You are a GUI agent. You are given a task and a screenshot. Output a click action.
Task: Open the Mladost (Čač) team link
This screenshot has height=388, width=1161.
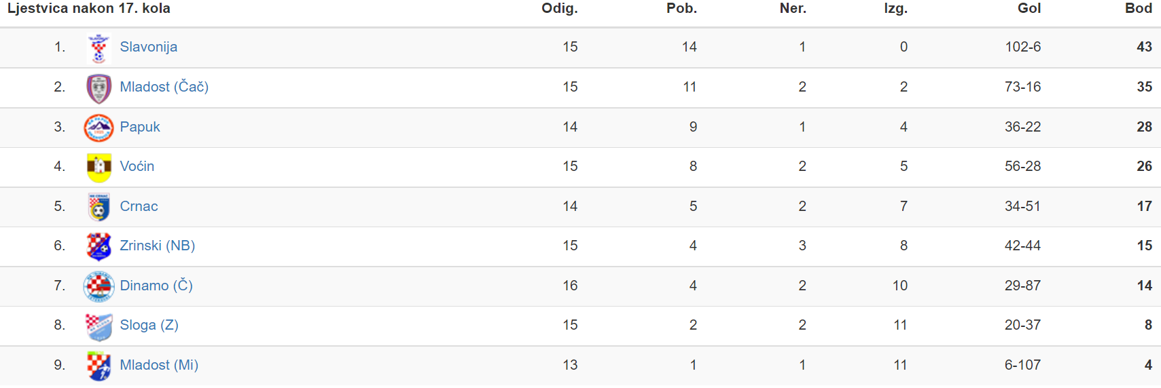[164, 87]
